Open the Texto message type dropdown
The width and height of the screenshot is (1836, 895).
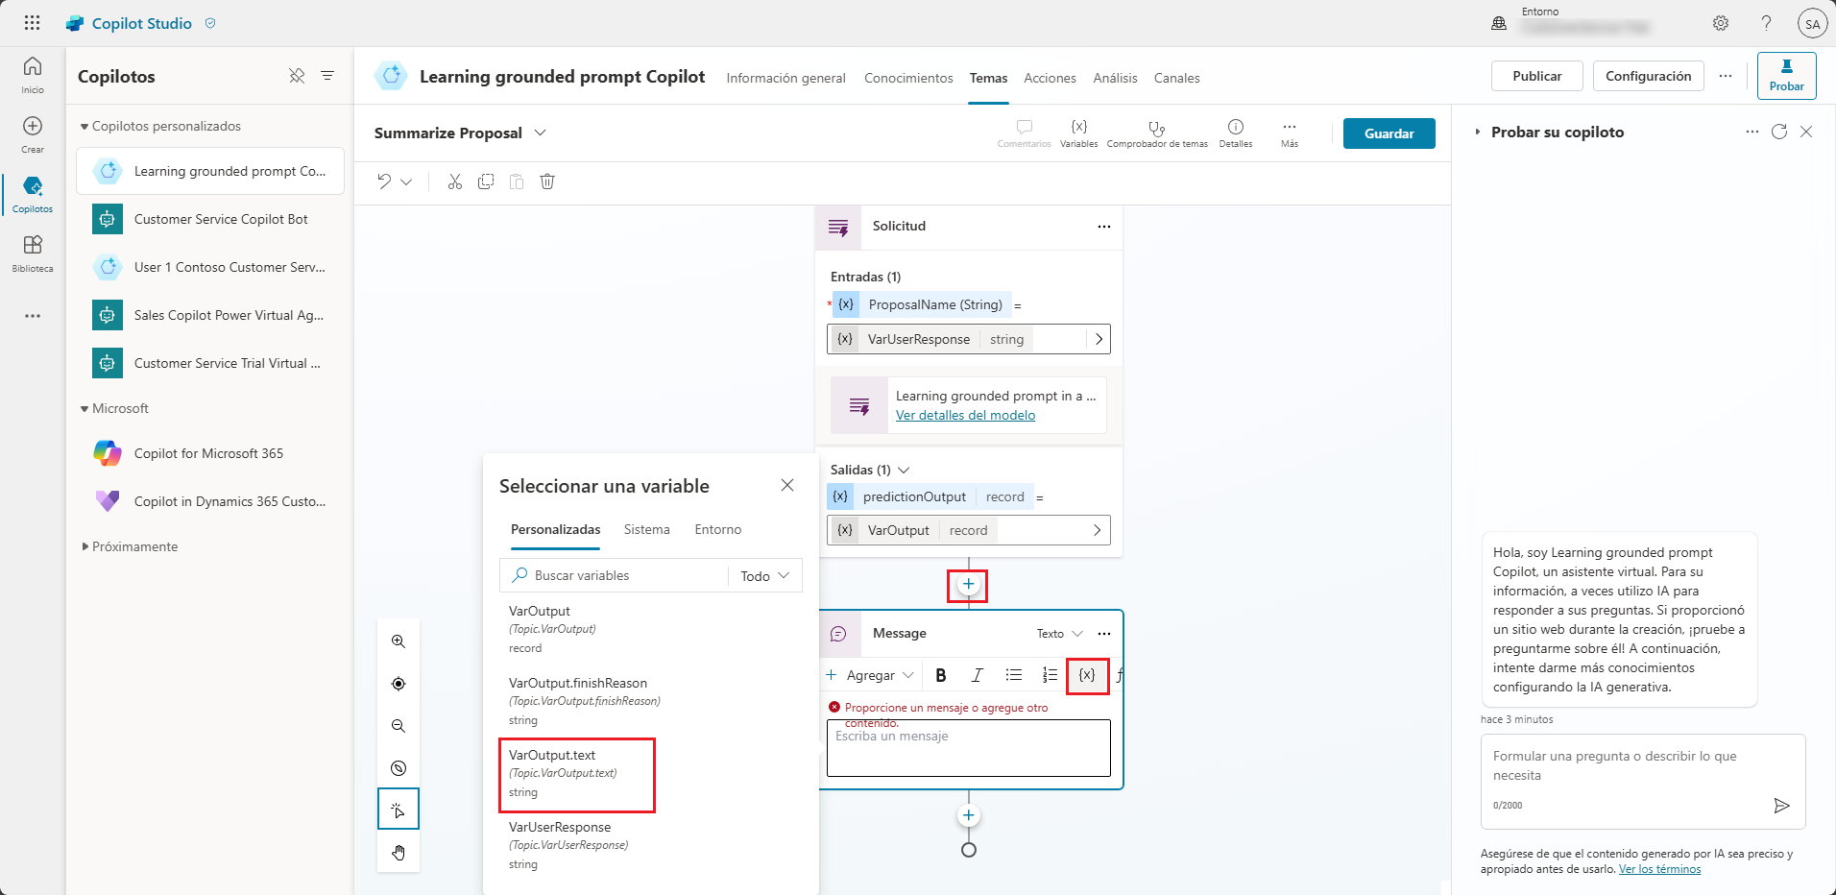coord(1059,634)
